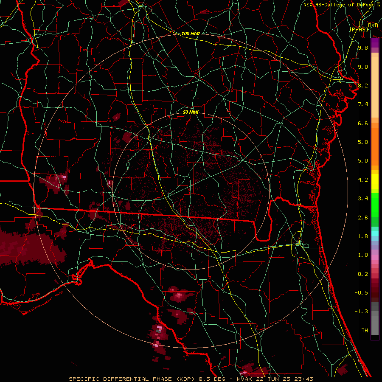382x382 pixels.
Task: Click the 5.8 value on the legend
Action: [x=363, y=142]
